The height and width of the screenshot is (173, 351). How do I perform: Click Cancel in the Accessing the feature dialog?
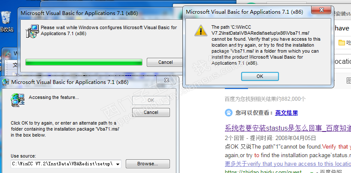pyautogui.click(x=151, y=112)
